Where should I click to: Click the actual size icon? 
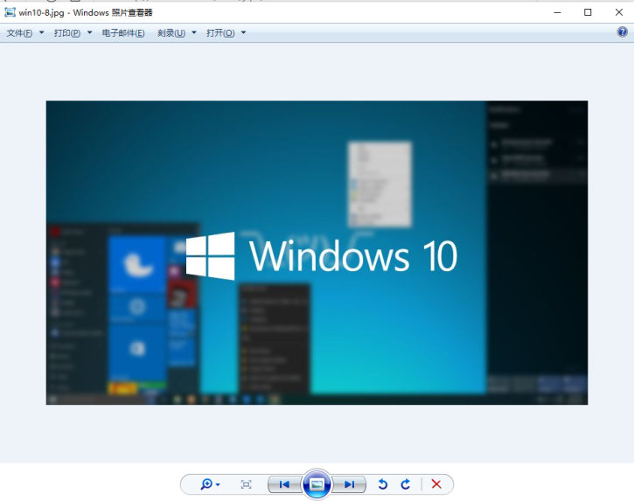pyautogui.click(x=247, y=484)
